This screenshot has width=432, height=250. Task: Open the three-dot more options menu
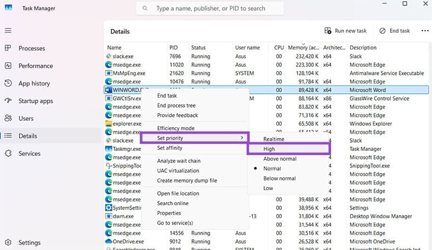(425, 31)
